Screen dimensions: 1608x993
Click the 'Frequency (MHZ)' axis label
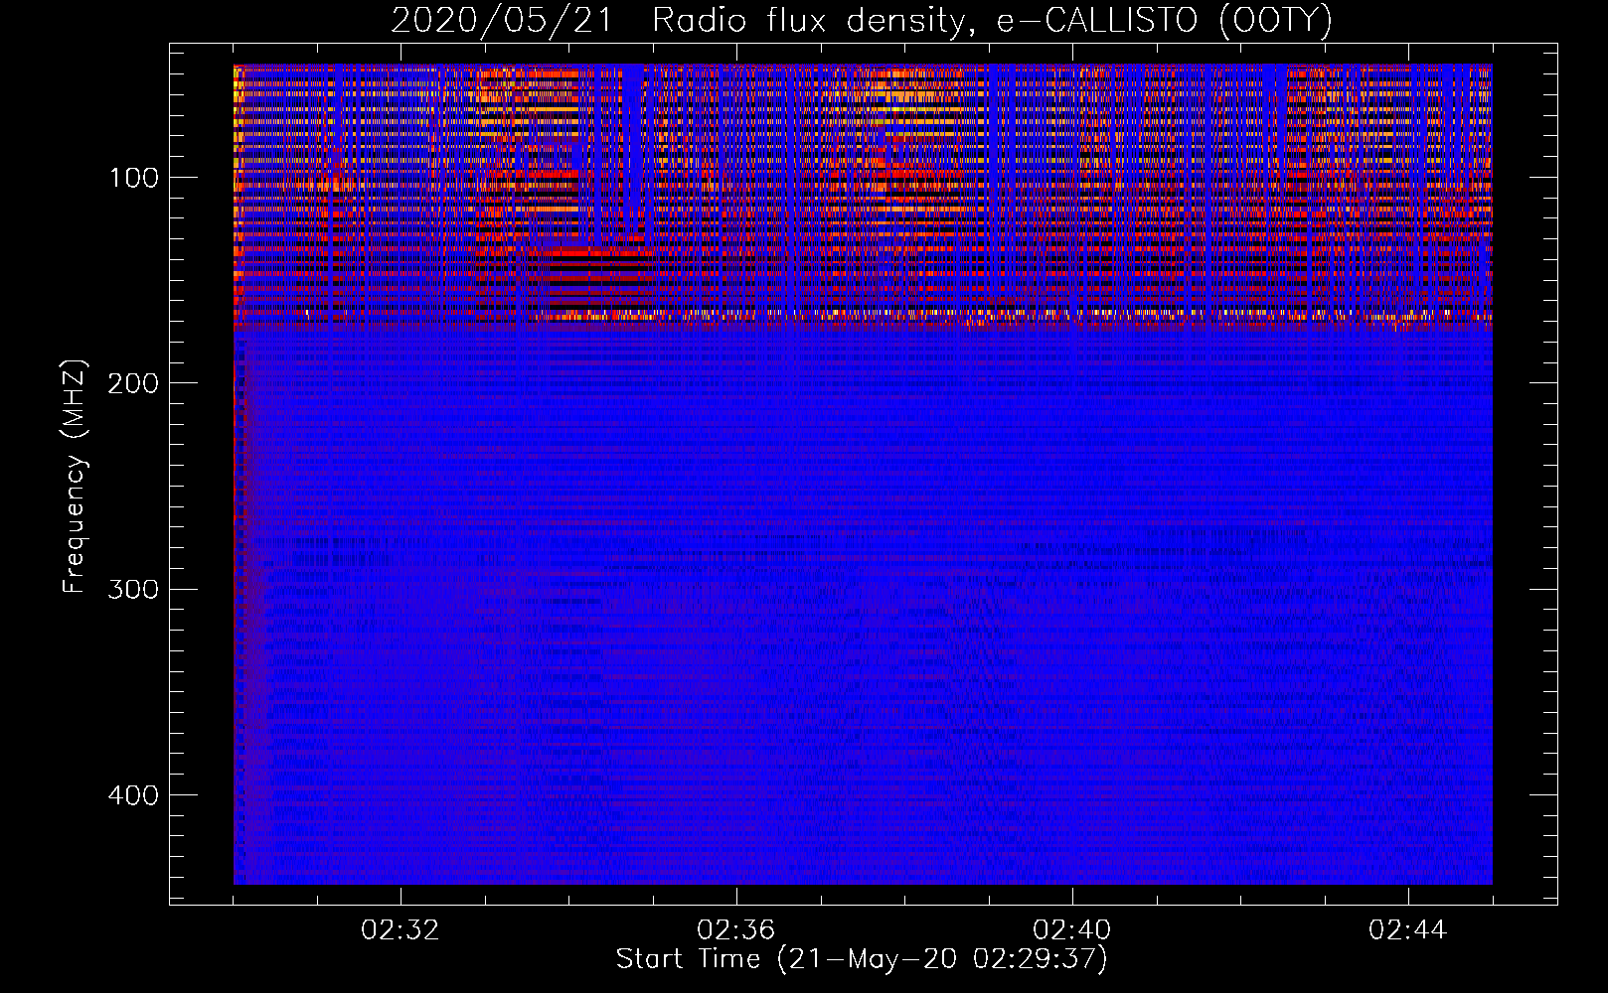(75, 476)
